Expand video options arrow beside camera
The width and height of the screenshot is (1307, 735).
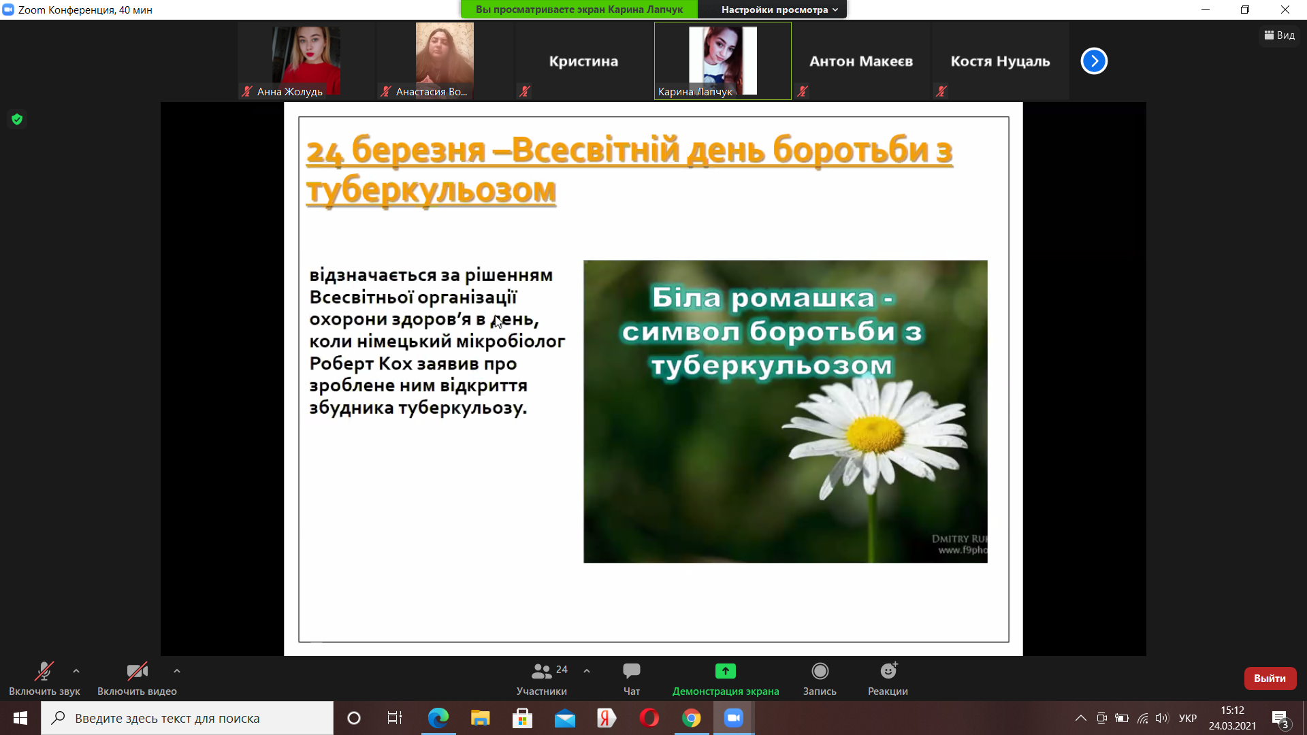177,671
